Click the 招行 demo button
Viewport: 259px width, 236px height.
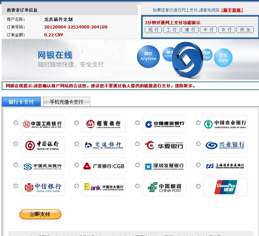pos(153,30)
